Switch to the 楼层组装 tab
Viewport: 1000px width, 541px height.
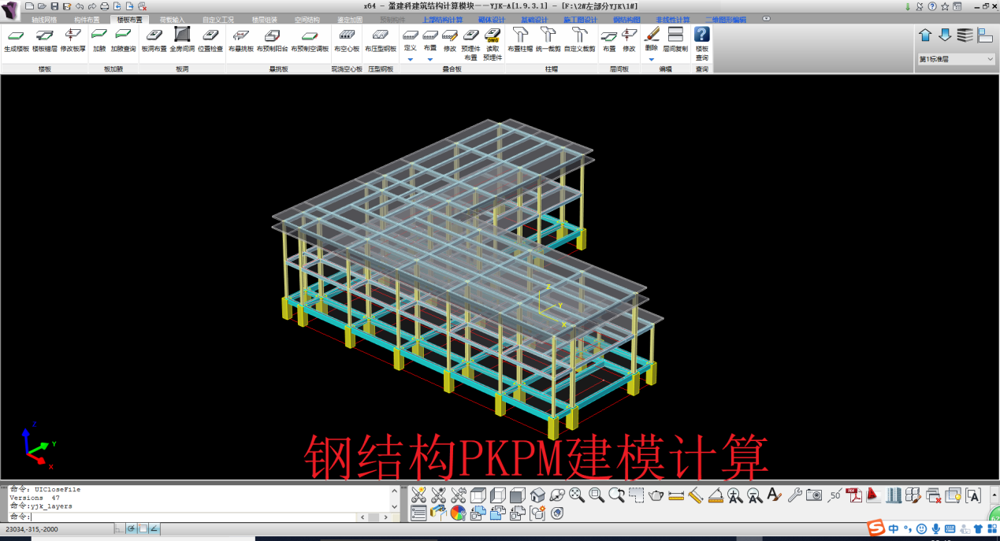(265, 19)
